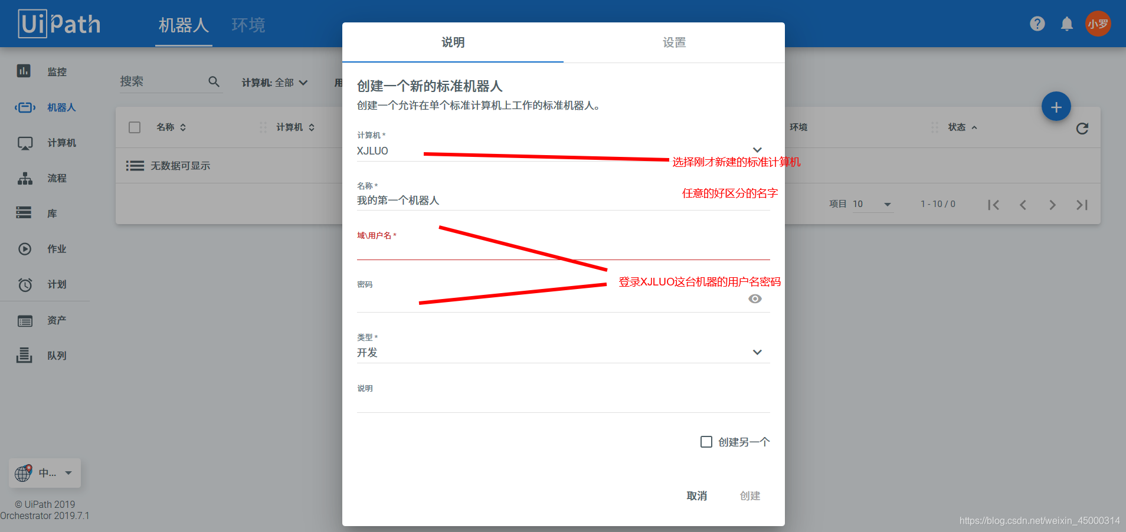This screenshot has height=532, width=1126.
Task: Click the 取消 cancel button
Action: 697,496
